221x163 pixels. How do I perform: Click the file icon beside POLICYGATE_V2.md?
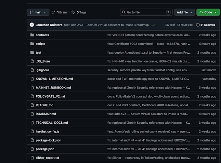point(32,96)
